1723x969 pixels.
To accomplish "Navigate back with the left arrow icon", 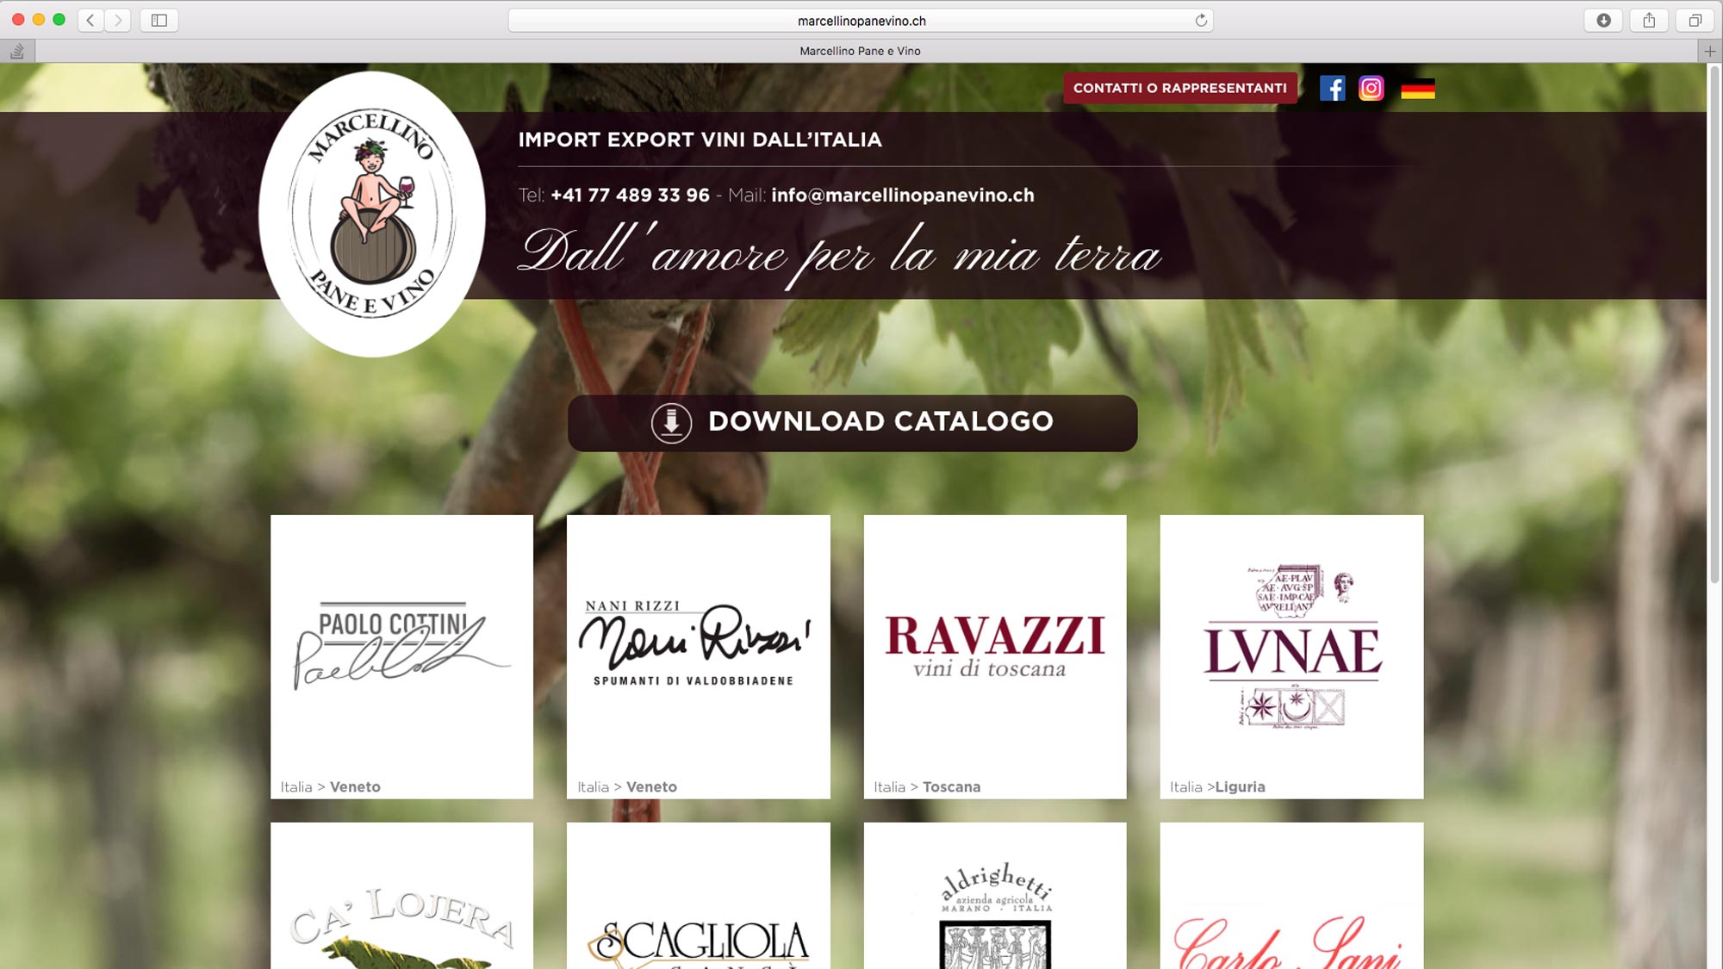I will (x=90, y=19).
